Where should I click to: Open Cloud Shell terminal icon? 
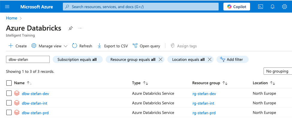click(261, 7)
